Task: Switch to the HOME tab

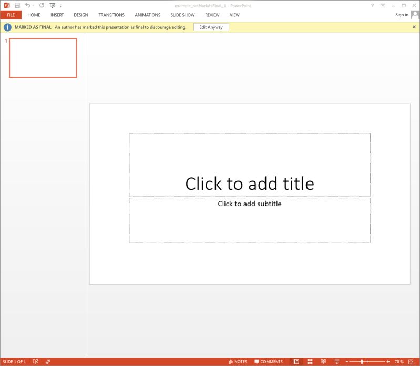Action: (x=34, y=15)
